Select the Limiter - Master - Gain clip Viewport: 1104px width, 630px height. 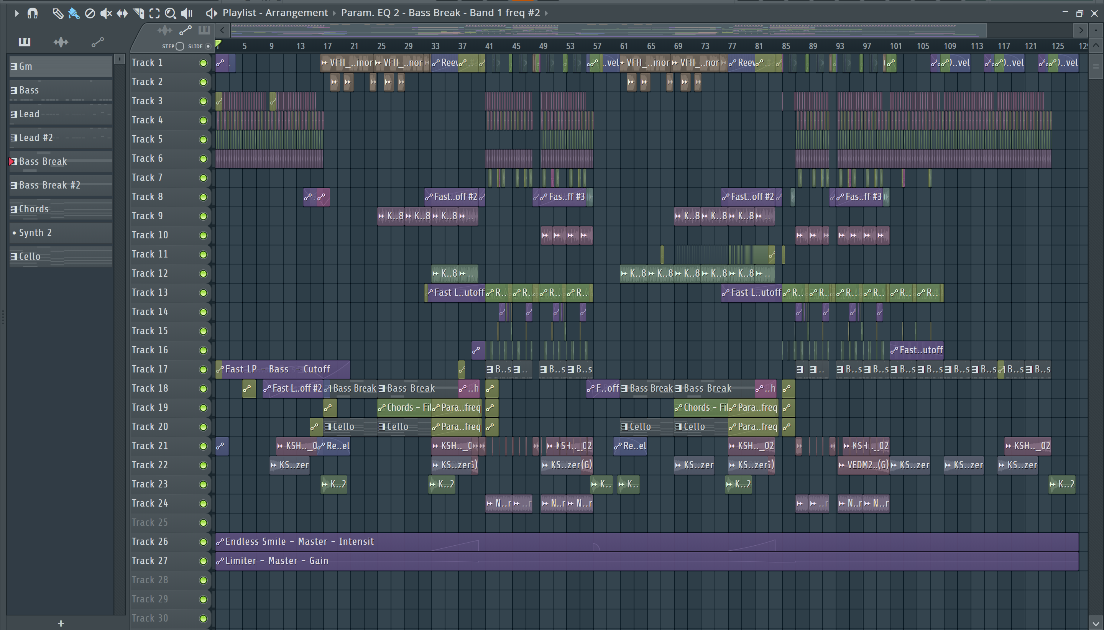[x=647, y=561]
